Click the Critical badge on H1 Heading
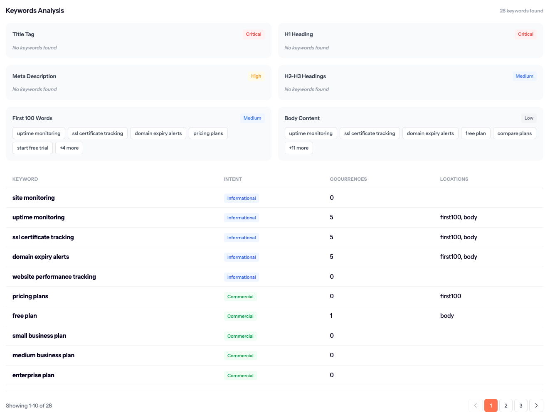 525,34
